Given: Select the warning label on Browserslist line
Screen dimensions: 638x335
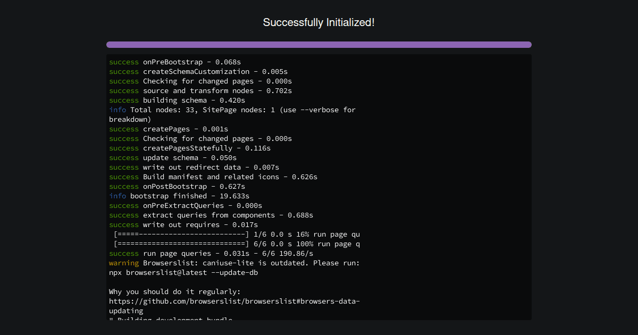Looking at the screenshot, I should [x=123, y=263].
